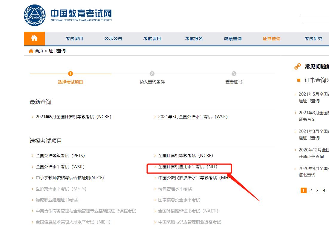The image size is (329, 231).
Task: Open the 考试资讯 menu item
Action: 74,38
